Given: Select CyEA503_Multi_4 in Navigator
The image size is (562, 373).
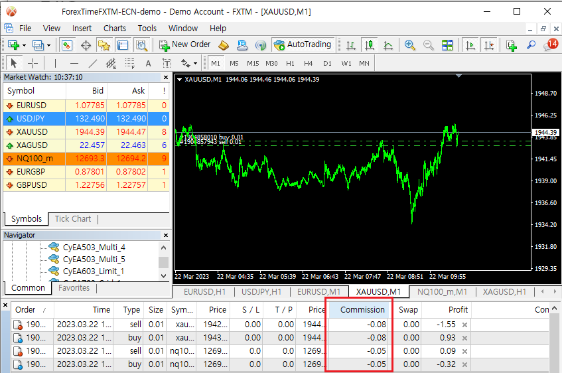Looking at the screenshot, I should click(x=94, y=248).
